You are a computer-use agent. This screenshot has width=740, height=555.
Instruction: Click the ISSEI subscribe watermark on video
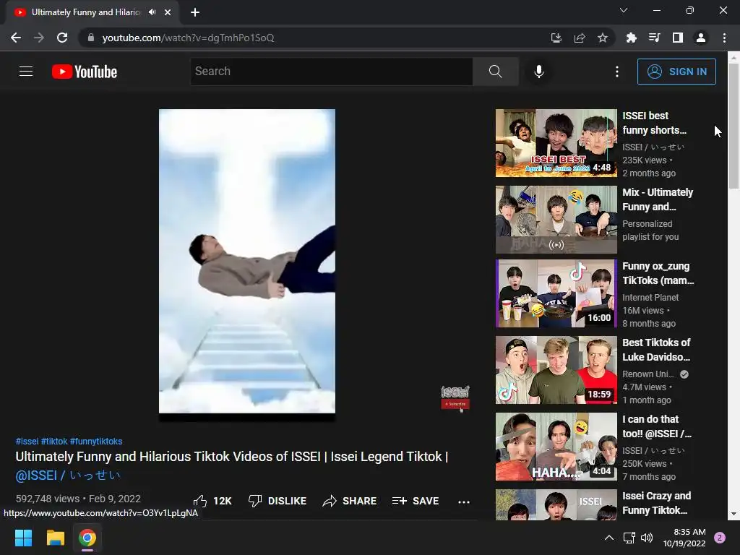(x=455, y=398)
